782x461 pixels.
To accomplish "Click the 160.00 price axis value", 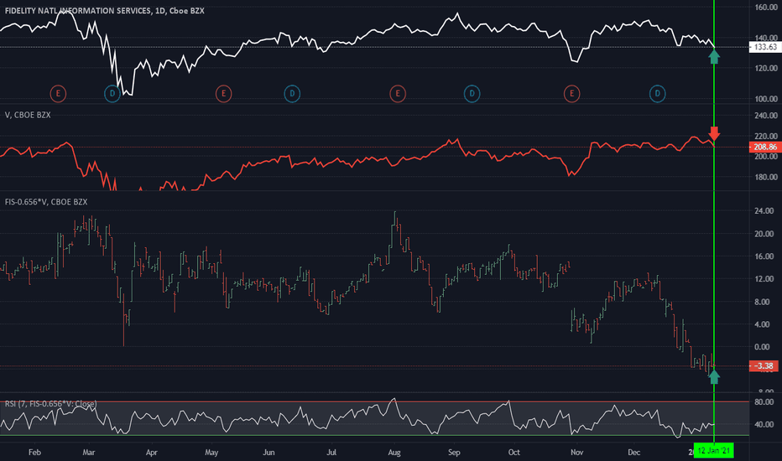I will click(766, 8).
